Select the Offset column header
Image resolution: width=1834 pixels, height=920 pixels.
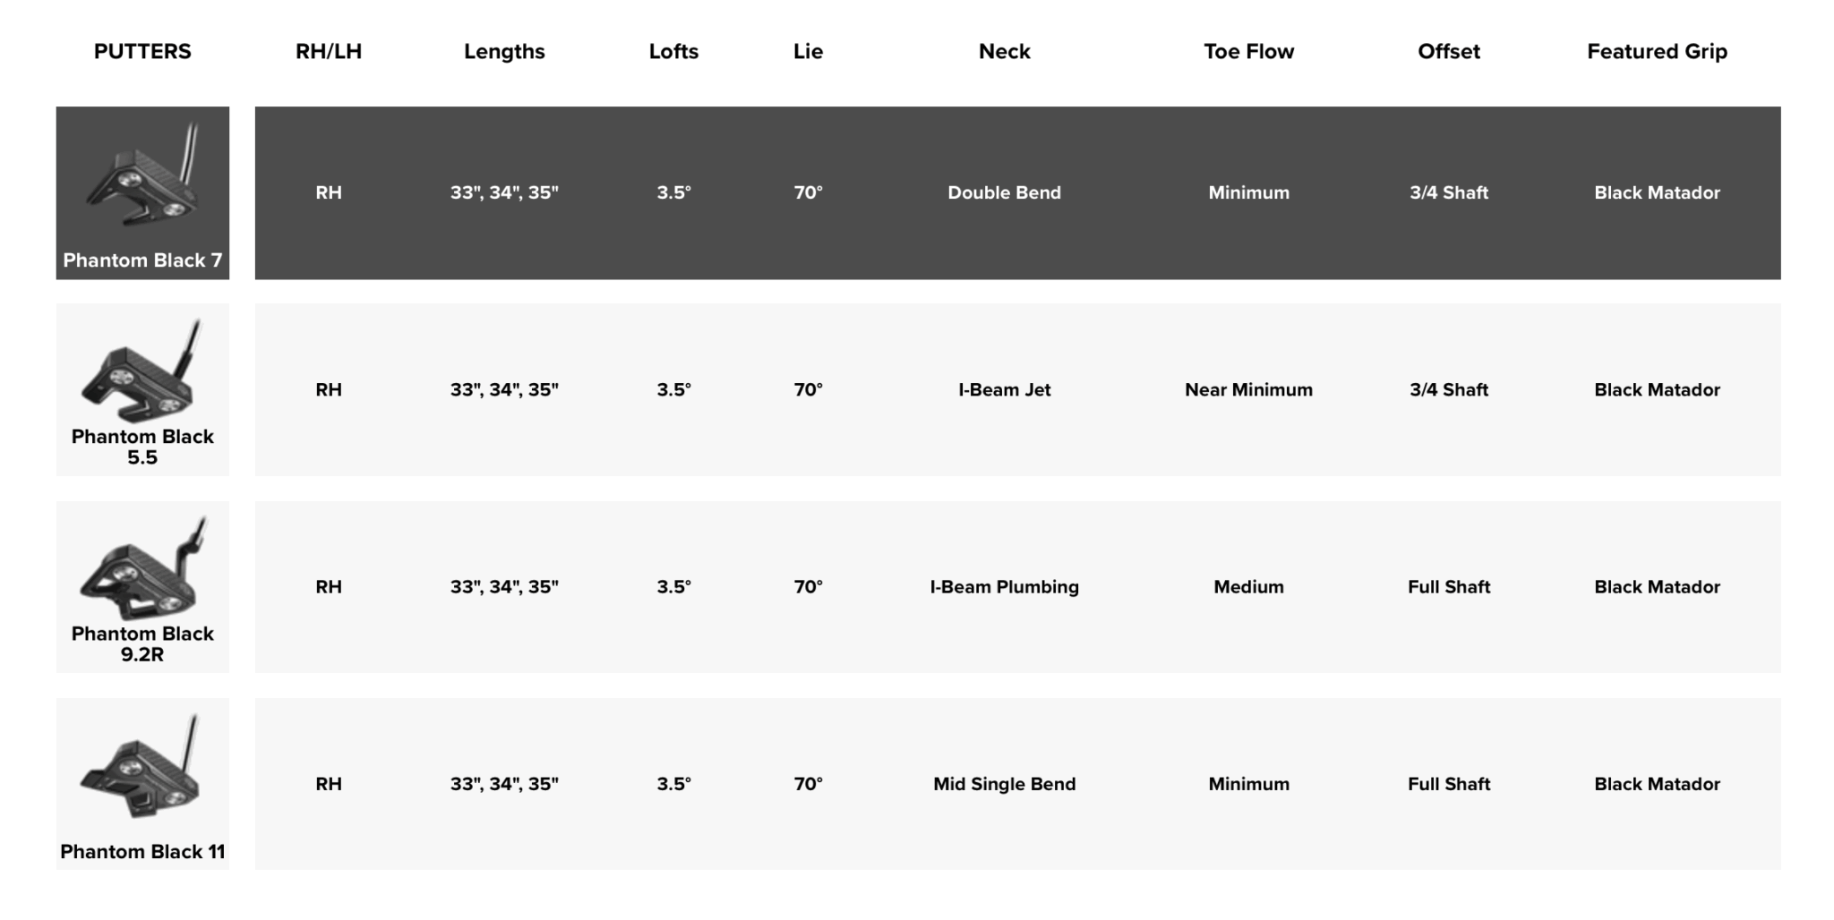pyautogui.click(x=1448, y=52)
